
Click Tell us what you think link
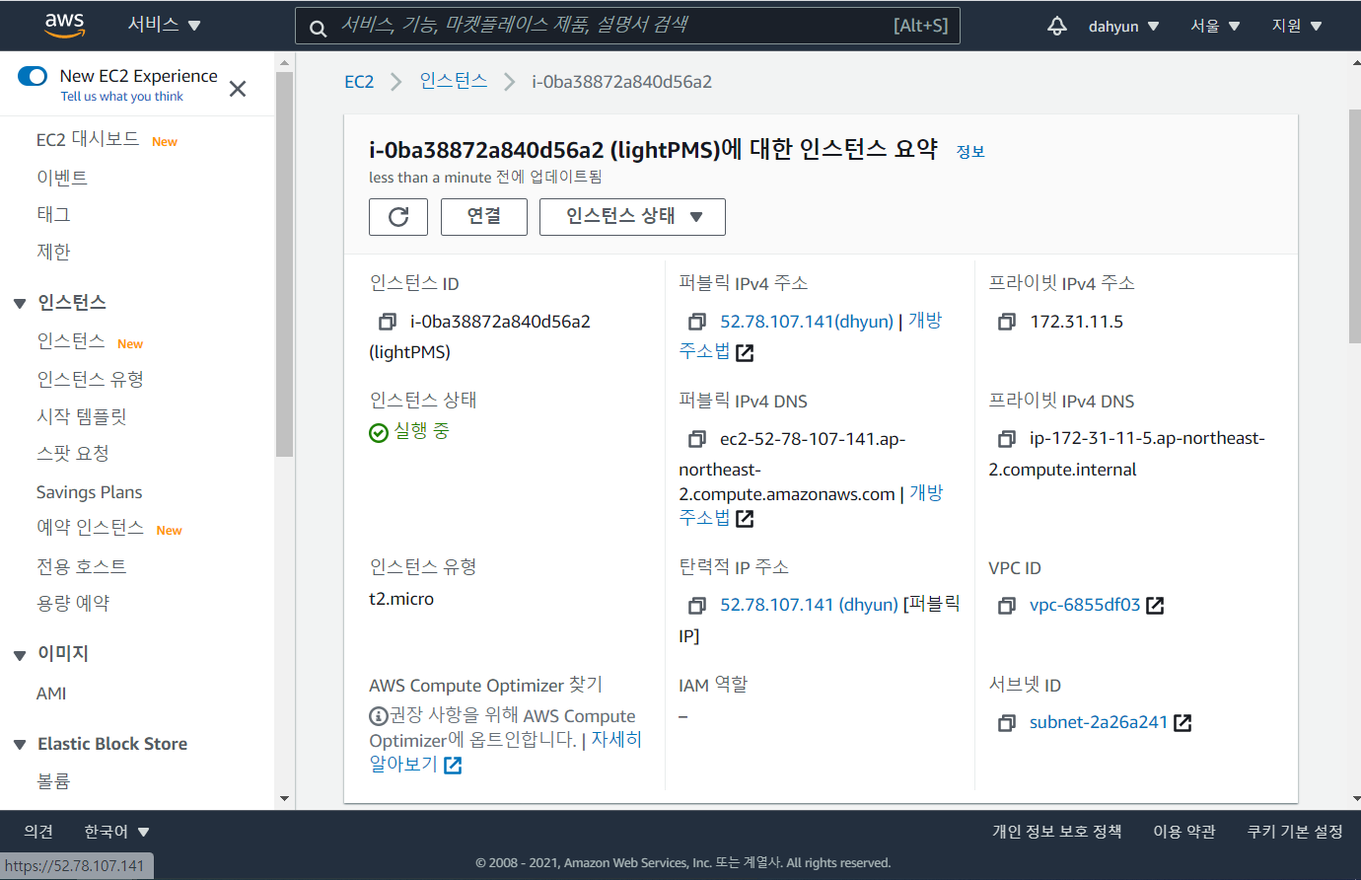click(x=122, y=97)
